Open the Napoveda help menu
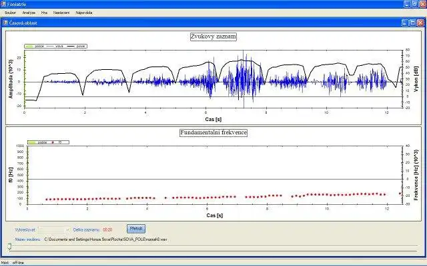Viewport: 427px width, 266px height. (x=84, y=13)
